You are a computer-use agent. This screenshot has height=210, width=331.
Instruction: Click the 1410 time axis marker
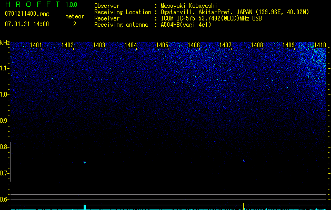320,45
